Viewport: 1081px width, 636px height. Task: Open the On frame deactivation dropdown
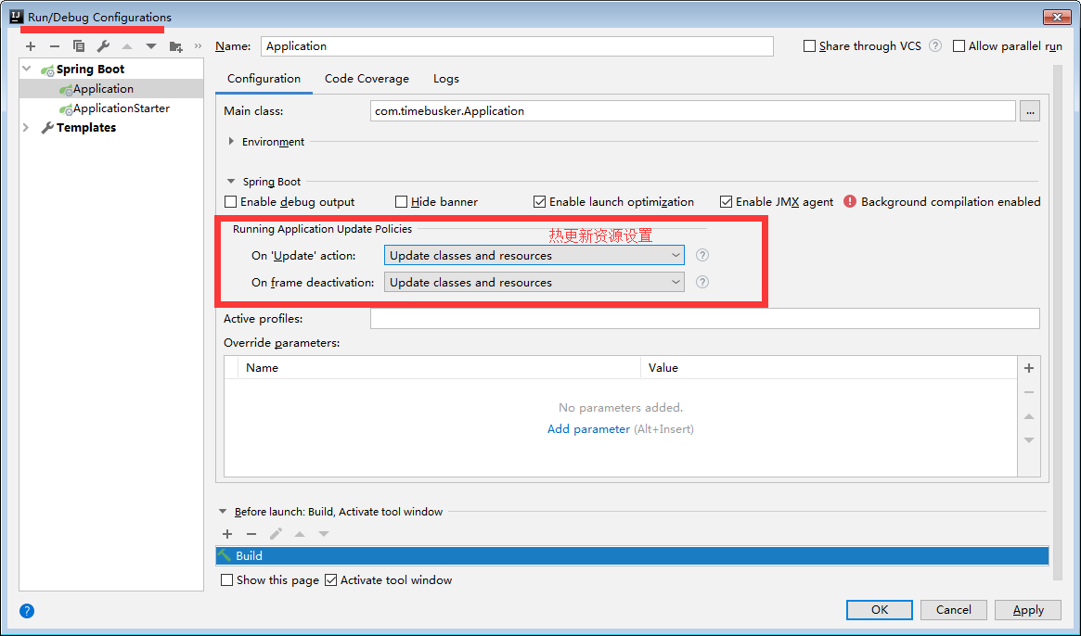tap(534, 283)
